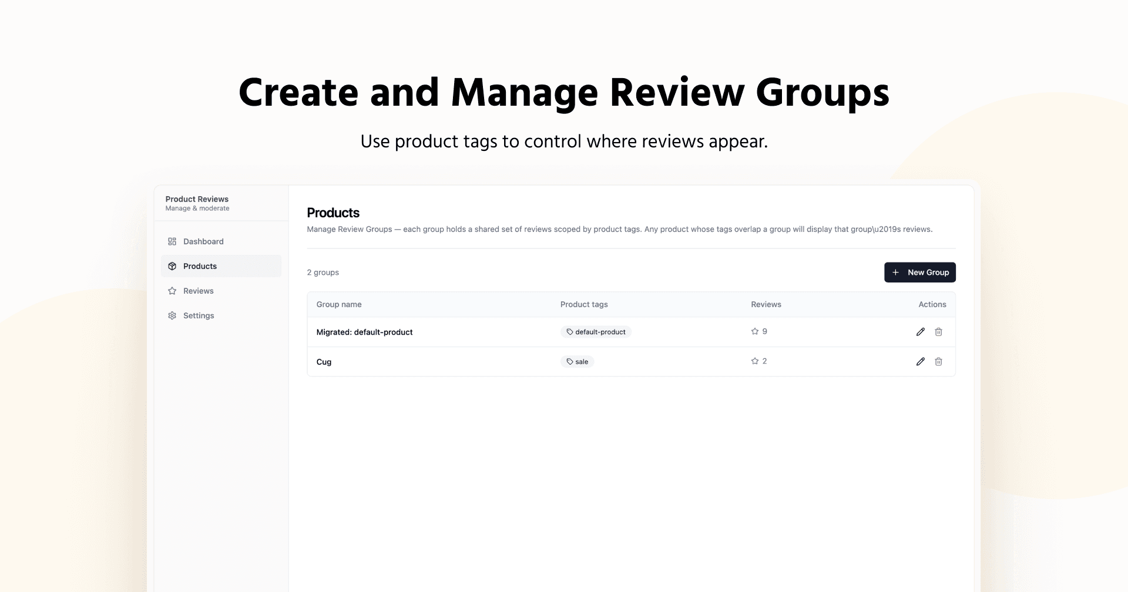Image resolution: width=1128 pixels, height=592 pixels.
Task: Click the Create and Manage Review Groups headline
Action: tap(564, 93)
